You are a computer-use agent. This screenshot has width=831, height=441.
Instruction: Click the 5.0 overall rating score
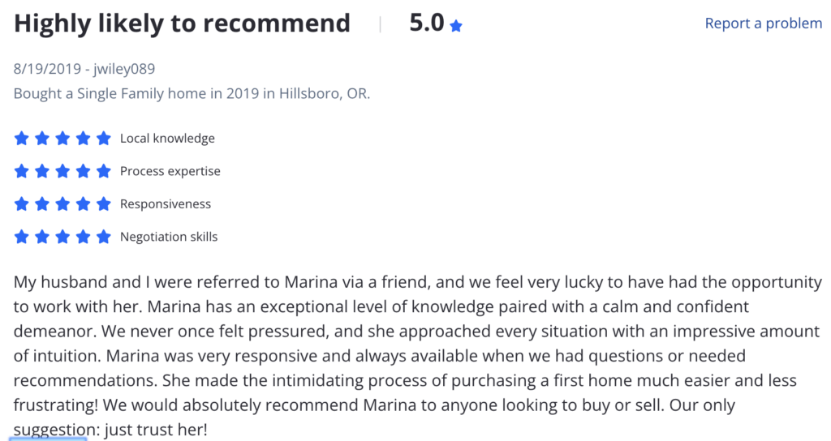click(427, 23)
